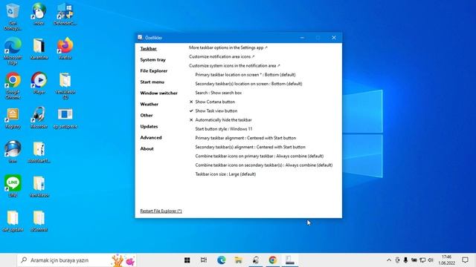Select the Window switcher section

pos(158,93)
